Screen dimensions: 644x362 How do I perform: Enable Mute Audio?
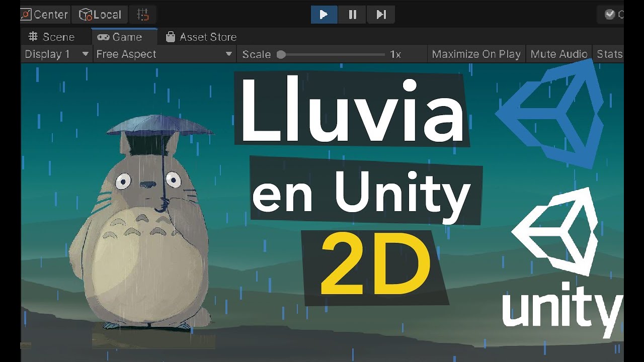pyautogui.click(x=559, y=54)
